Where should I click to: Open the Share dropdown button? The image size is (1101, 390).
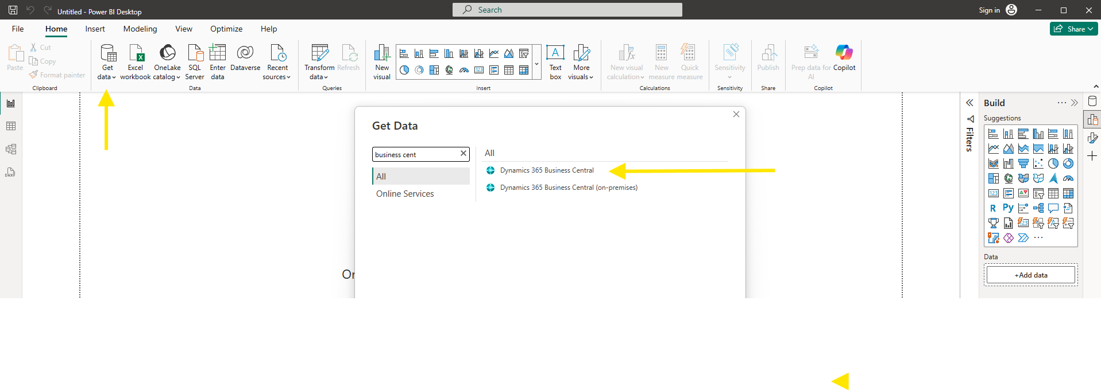point(1073,29)
